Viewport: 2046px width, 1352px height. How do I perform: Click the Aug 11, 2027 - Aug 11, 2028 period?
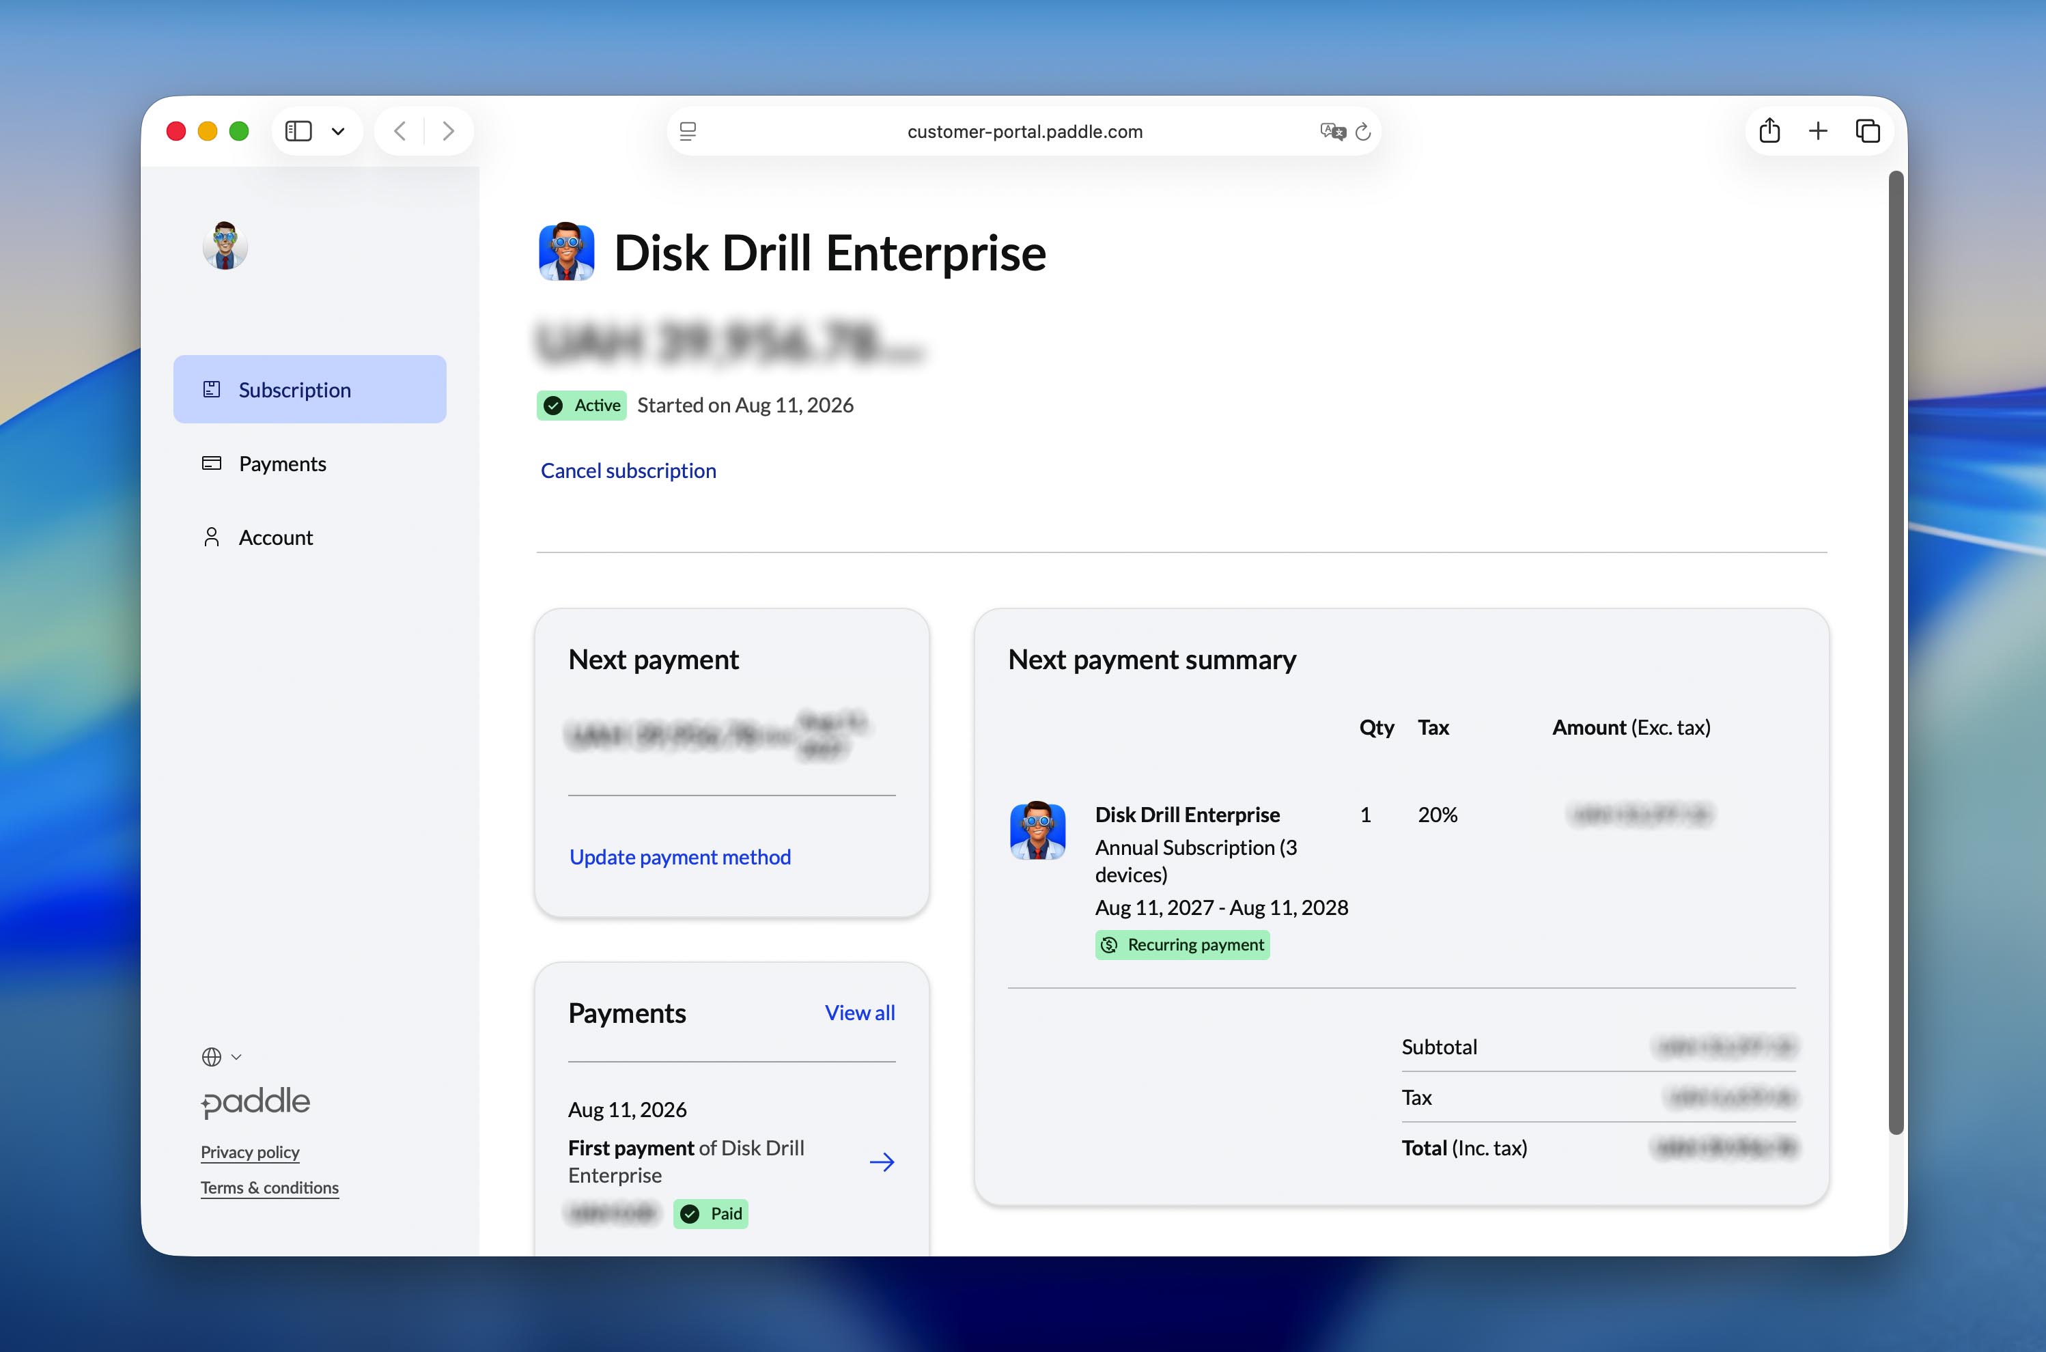(1221, 907)
